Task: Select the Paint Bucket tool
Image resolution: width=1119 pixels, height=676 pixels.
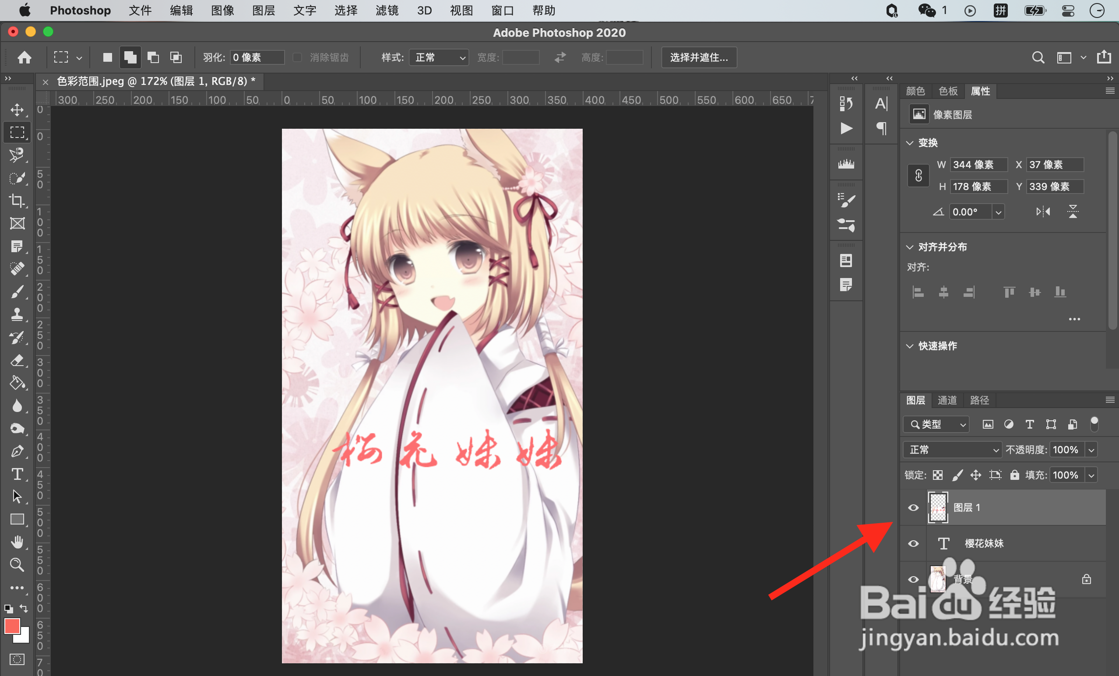Action: [x=17, y=383]
